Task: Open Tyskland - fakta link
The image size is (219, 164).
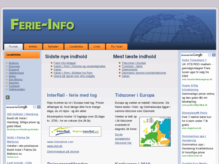Action: [132, 66]
